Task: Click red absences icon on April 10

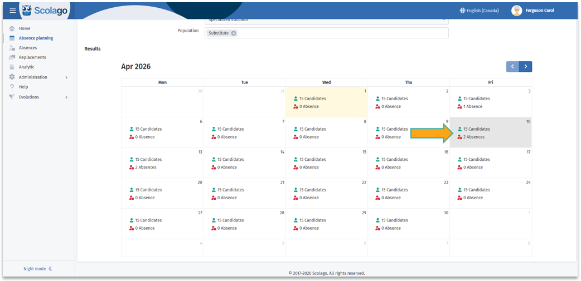Action: [x=460, y=137]
